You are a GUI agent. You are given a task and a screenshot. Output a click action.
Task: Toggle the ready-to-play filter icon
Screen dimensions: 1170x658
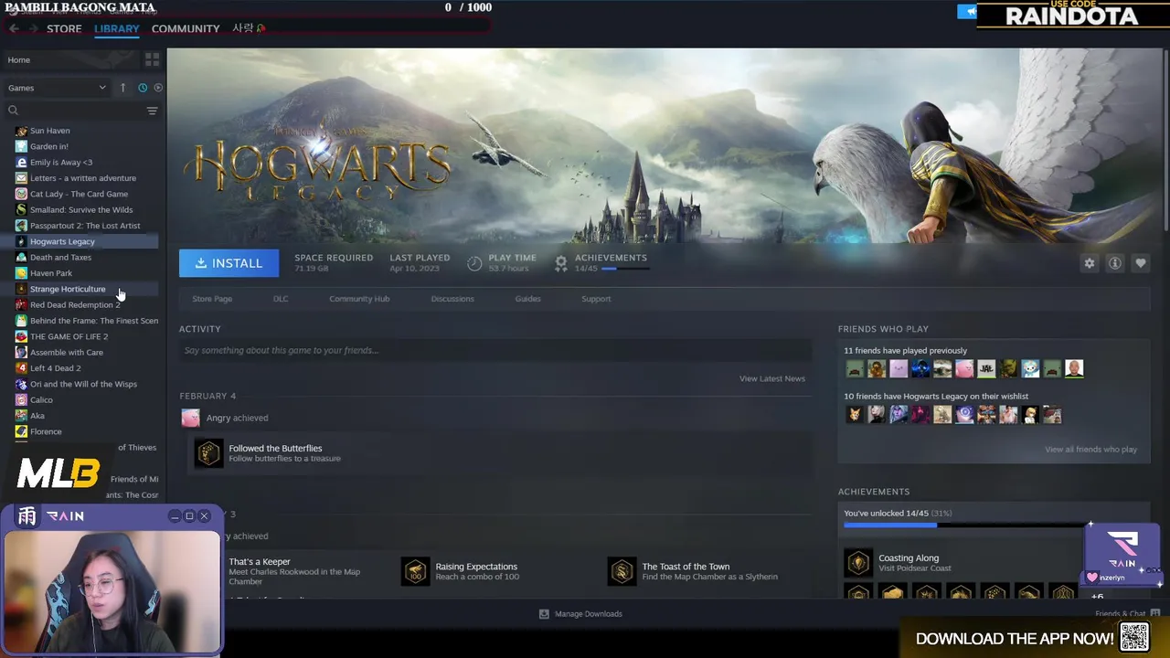[x=158, y=88]
